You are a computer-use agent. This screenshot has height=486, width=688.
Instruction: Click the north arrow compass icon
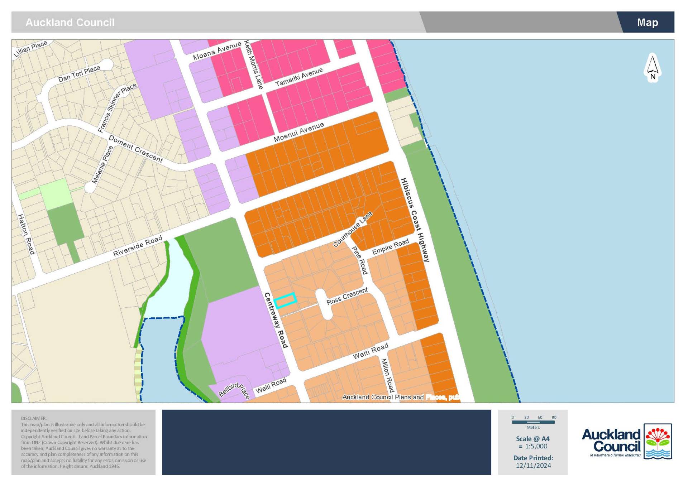click(652, 68)
